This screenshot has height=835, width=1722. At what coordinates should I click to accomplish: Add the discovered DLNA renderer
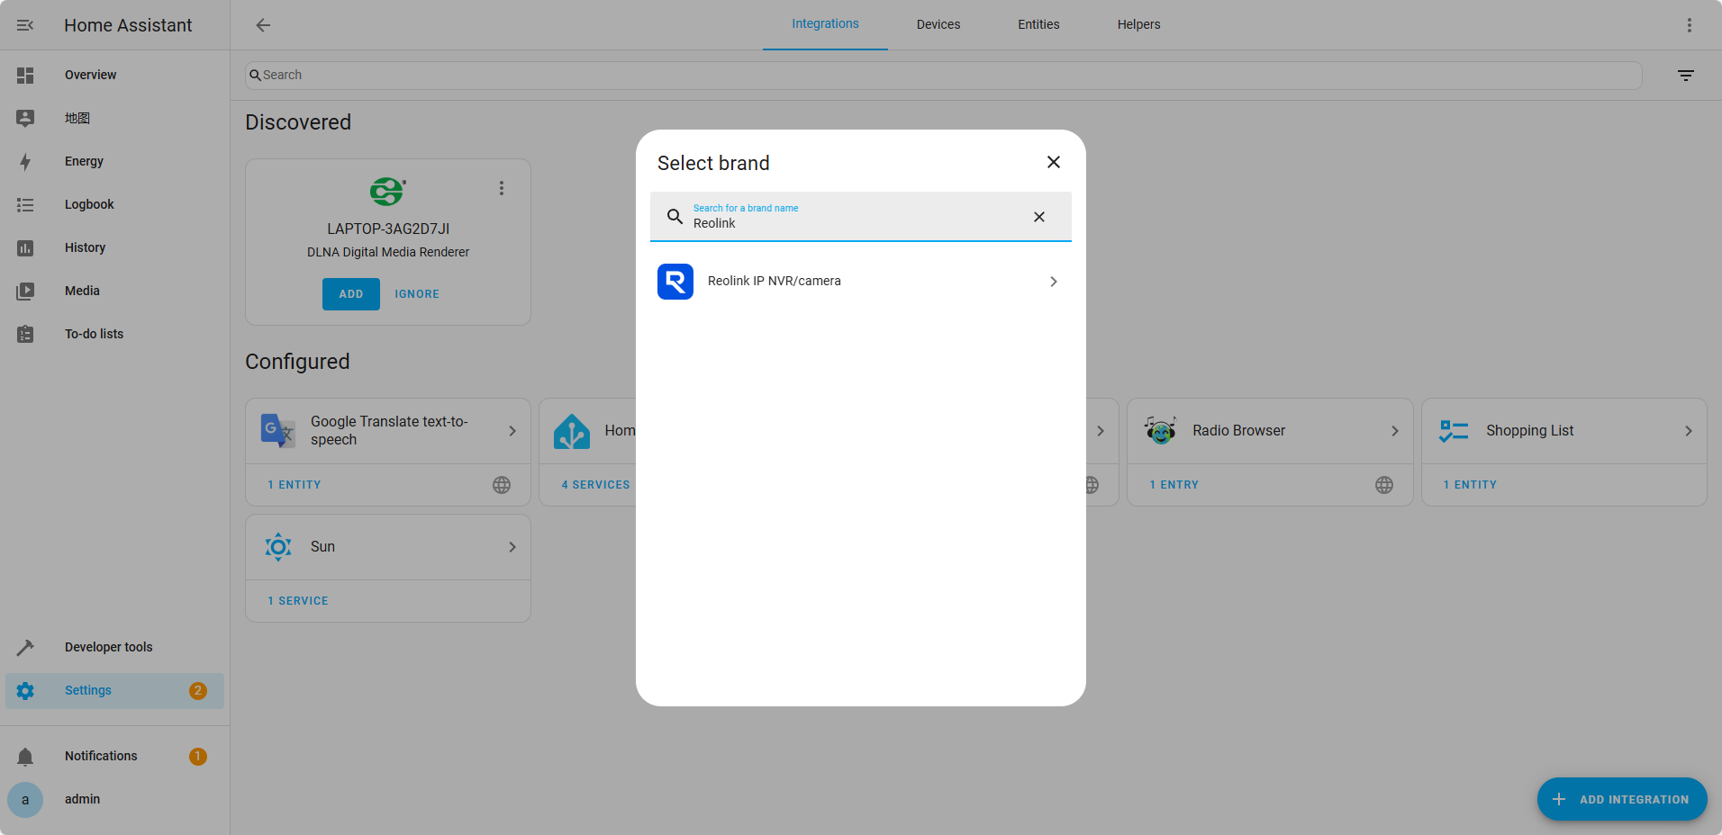pos(351,294)
